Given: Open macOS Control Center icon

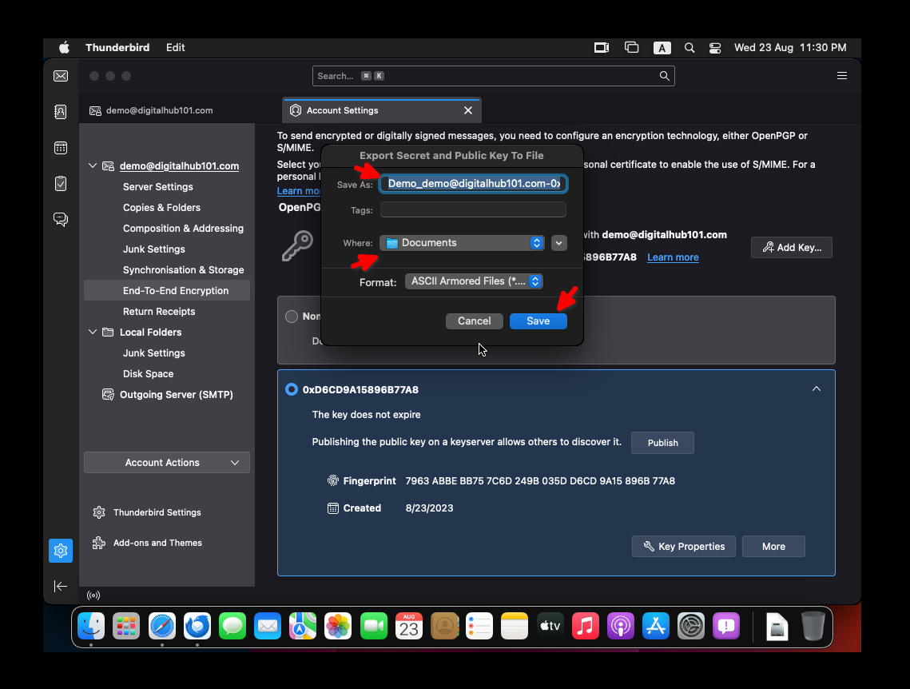Looking at the screenshot, I should pyautogui.click(x=715, y=48).
